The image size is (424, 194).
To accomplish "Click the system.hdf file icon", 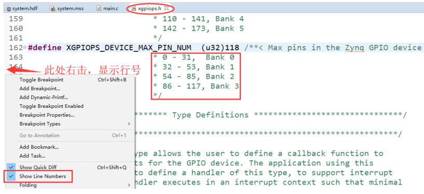I will pyautogui.click(x=8, y=8).
